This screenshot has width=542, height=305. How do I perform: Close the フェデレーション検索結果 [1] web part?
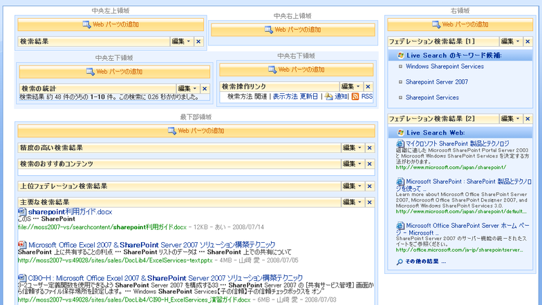528,41
